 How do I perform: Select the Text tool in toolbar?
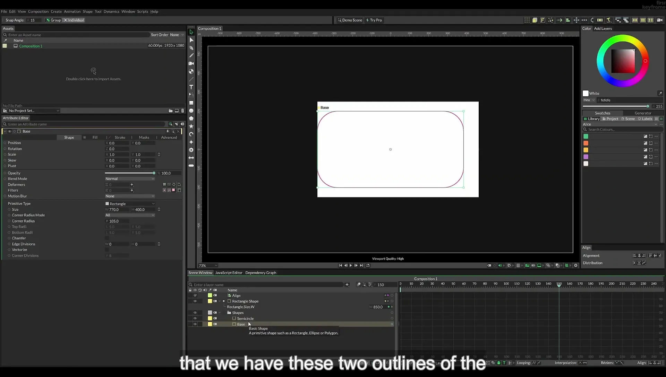(191, 87)
